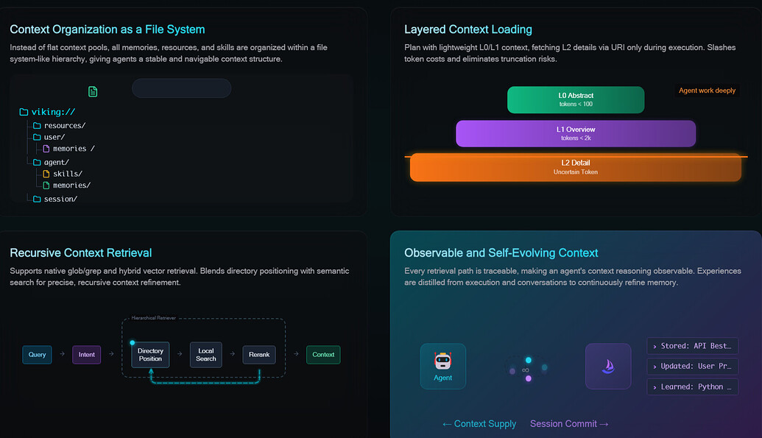Click the folder icon next to session/

[37, 199]
